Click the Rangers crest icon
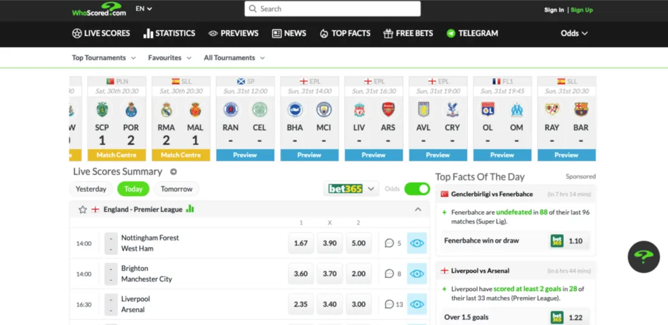 tap(230, 110)
